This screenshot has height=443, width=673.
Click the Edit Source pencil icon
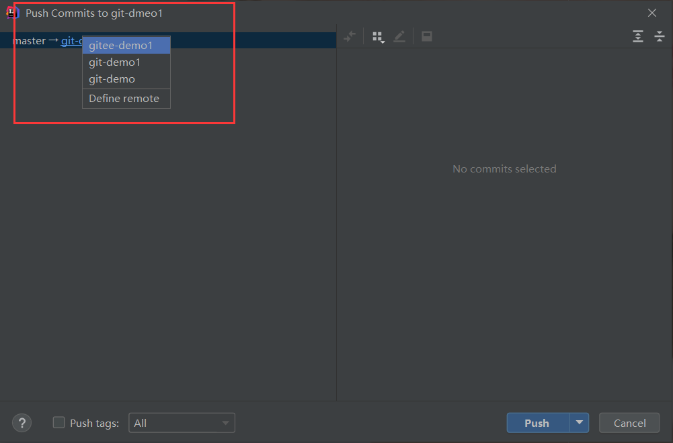coord(399,36)
